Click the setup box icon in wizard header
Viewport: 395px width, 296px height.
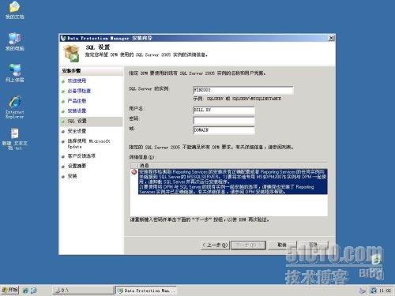pos(71,54)
